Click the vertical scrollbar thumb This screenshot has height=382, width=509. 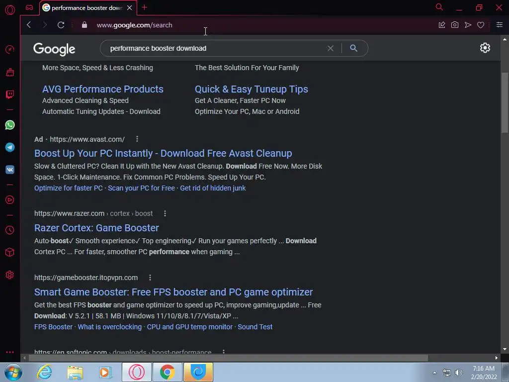[505, 102]
